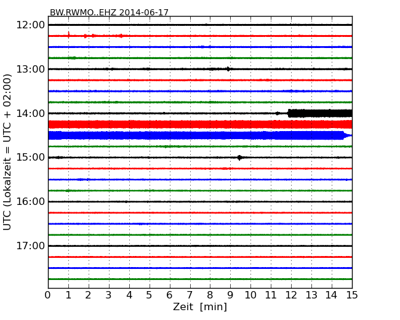Click the 15:00 time label
400x320 pixels.
[x=31, y=157]
